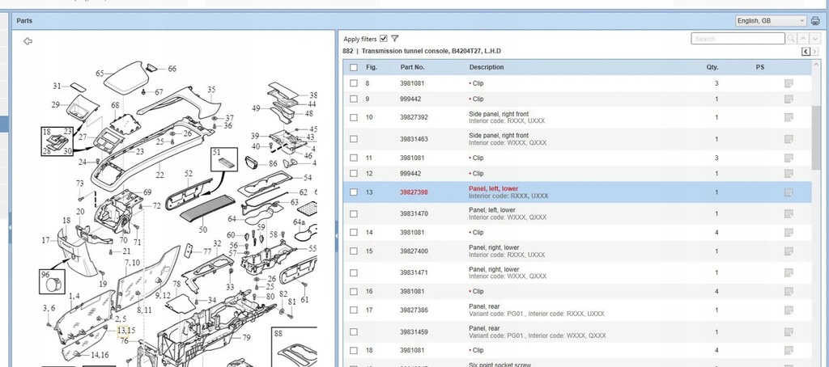This screenshot has width=829, height=367.
Task: Click the Qty. column header
Action: [x=712, y=68]
